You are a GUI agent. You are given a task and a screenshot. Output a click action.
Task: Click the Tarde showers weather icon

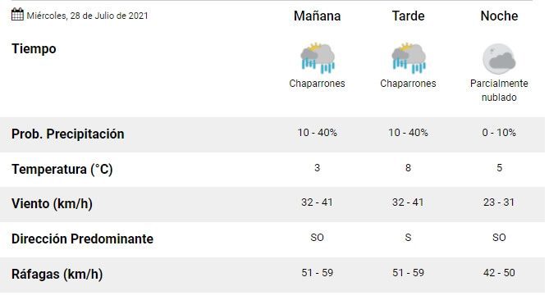409,58
